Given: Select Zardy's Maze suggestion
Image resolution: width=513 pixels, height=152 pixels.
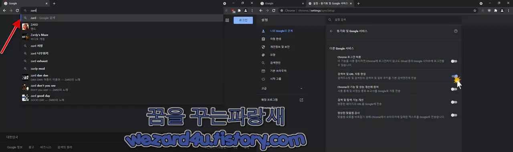Looking at the screenshot, I should click(121, 37).
